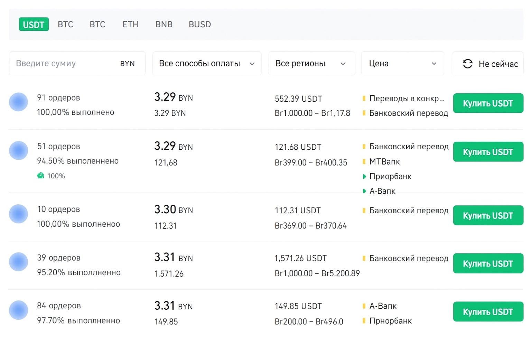
Task: Click the '51 ордеров' seller text
Action: point(58,147)
